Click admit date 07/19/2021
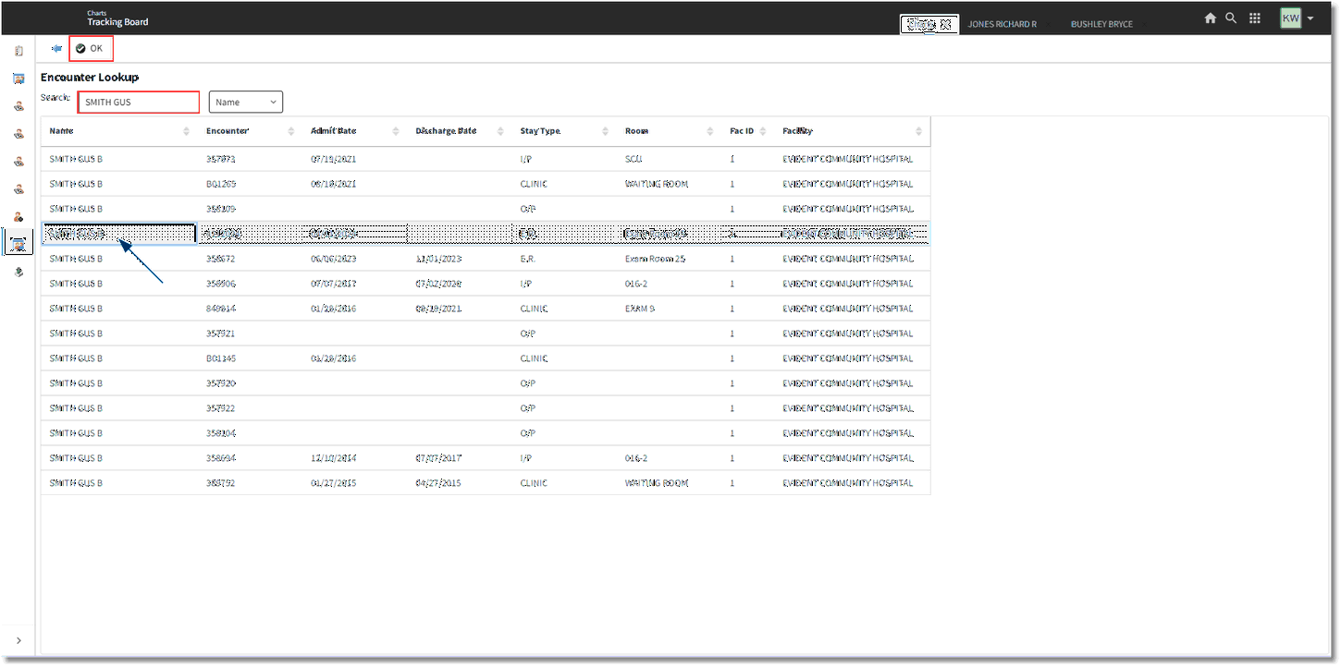This screenshot has height=667, width=1341. pos(334,159)
